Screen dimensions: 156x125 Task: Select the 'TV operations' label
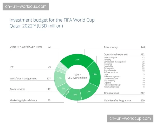(111, 93)
